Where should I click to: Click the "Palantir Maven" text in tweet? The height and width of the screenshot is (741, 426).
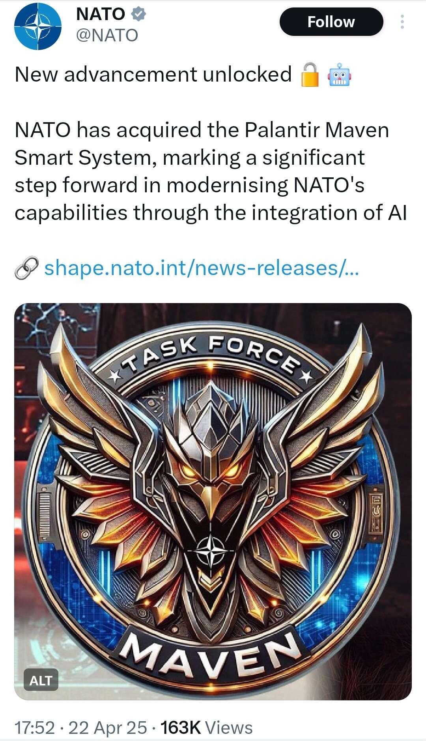click(317, 130)
